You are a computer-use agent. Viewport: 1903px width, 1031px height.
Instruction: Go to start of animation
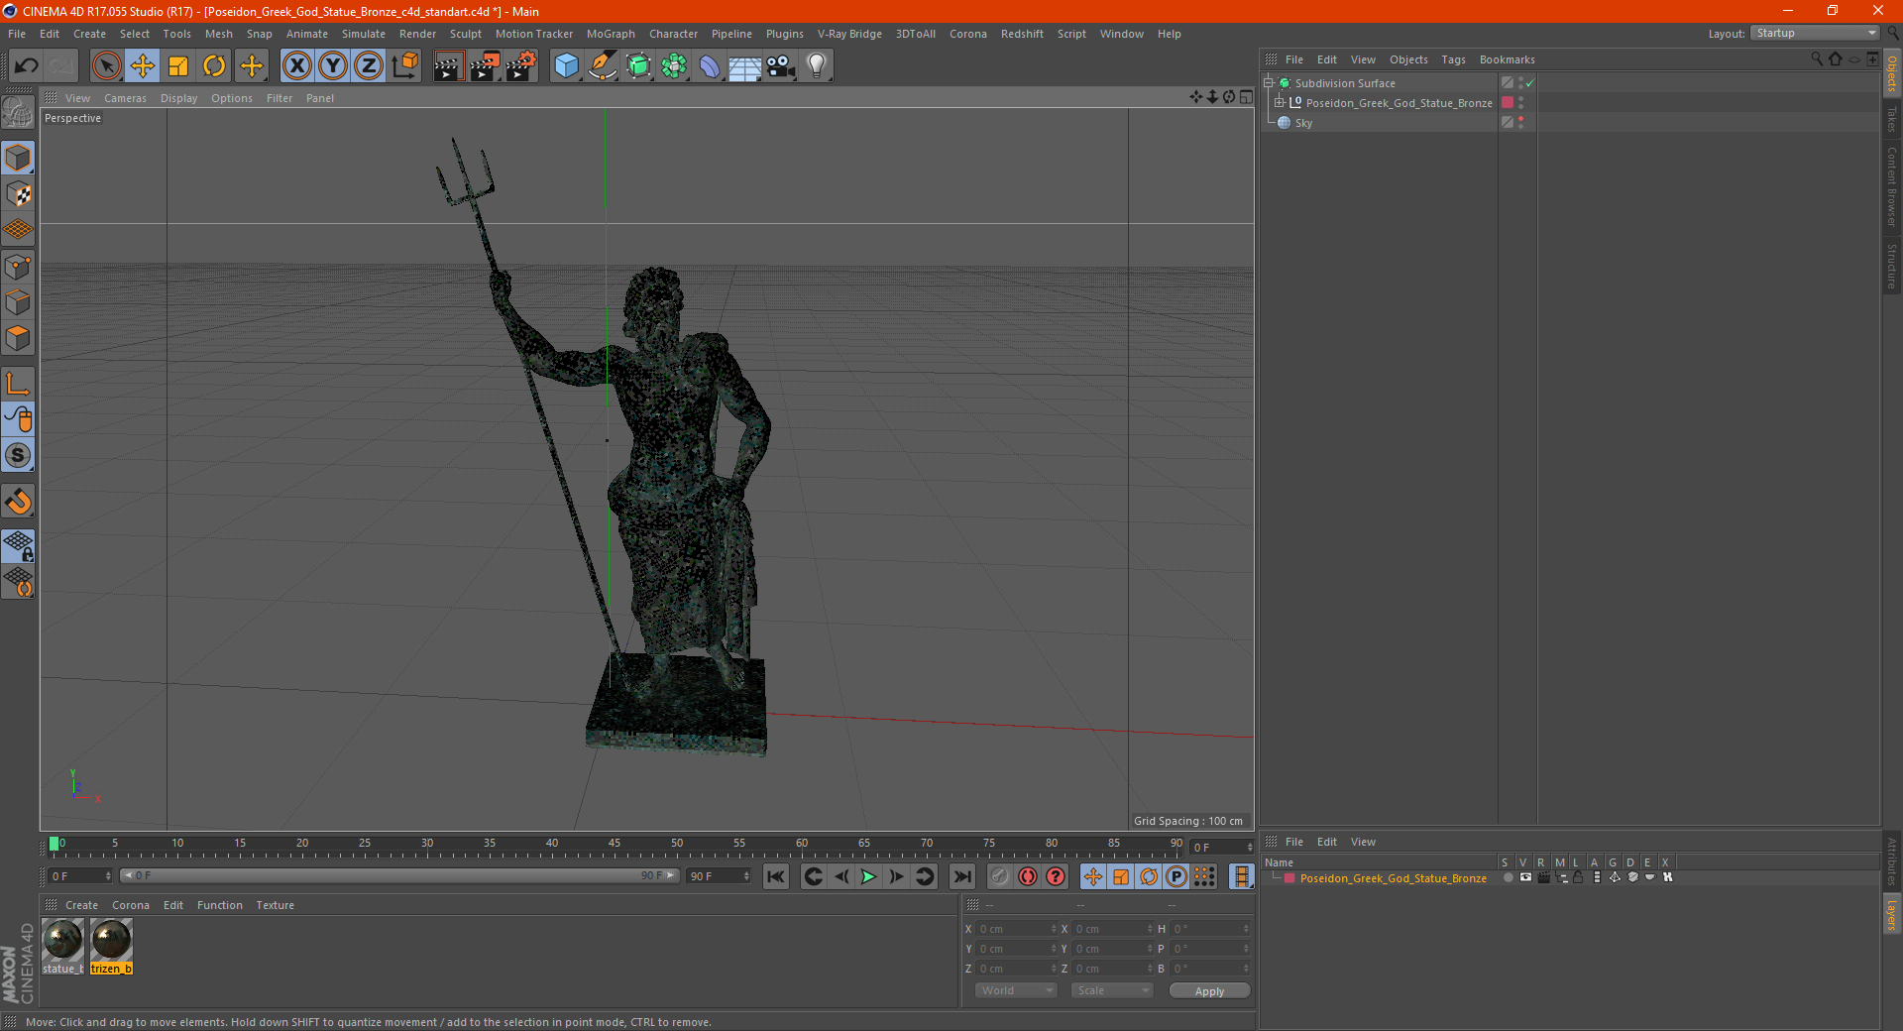776,876
